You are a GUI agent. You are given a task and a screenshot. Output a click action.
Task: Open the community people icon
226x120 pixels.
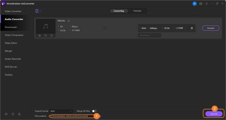(x=19, y=114)
